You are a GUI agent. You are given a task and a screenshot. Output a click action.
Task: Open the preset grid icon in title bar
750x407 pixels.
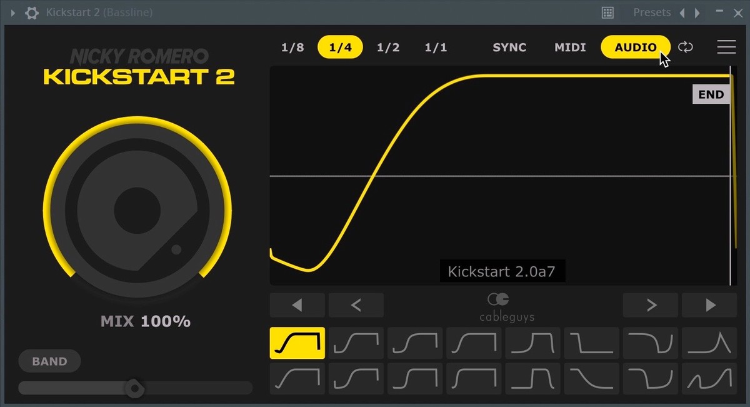click(x=607, y=13)
